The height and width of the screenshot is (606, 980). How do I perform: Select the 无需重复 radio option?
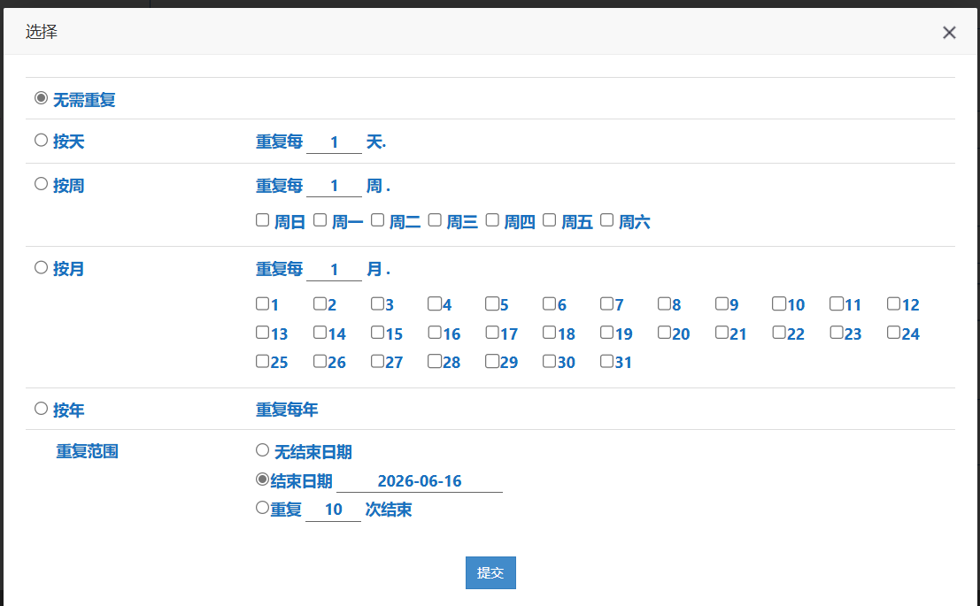click(x=42, y=98)
